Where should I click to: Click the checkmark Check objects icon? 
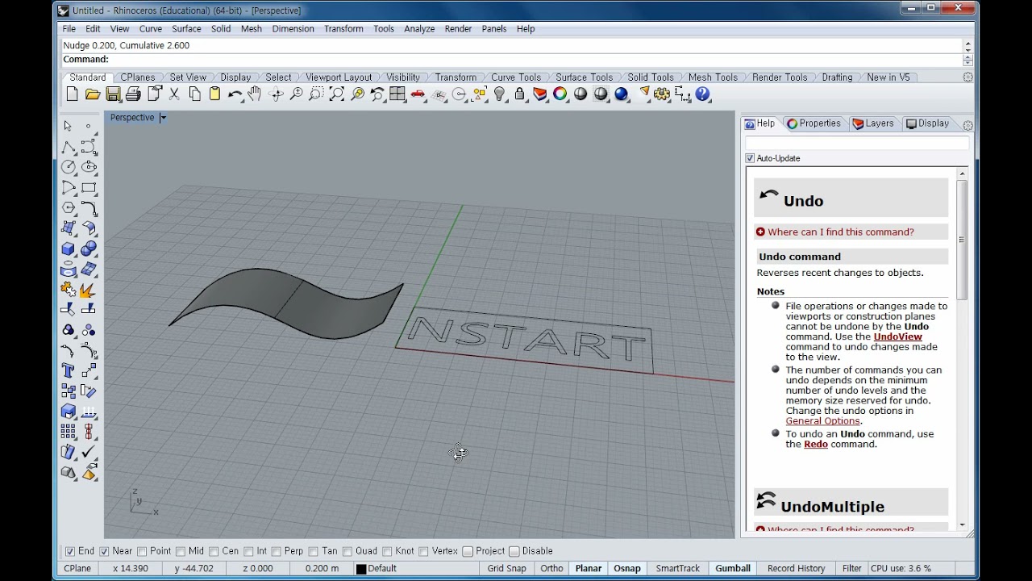tap(89, 452)
